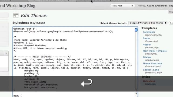
Task: Click the 'Author: Dooprod Workshop' line
Action: 30,46
